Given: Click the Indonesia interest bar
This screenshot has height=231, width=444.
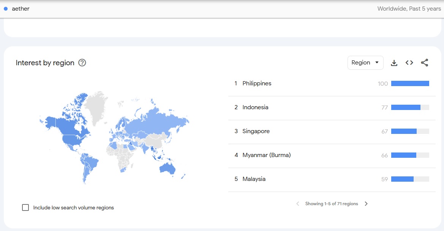Looking at the screenshot, I should pyautogui.click(x=410, y=107).
